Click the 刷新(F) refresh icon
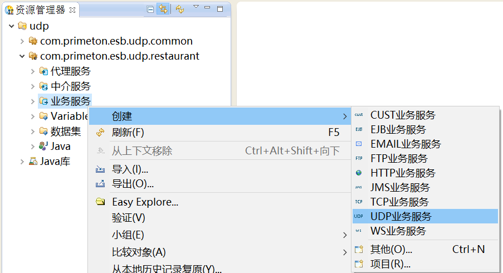This screenshot has height=273, width=503. pos(100,133)
